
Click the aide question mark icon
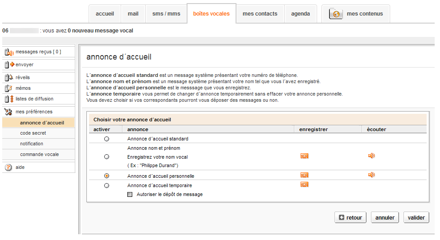click(8, 168)
